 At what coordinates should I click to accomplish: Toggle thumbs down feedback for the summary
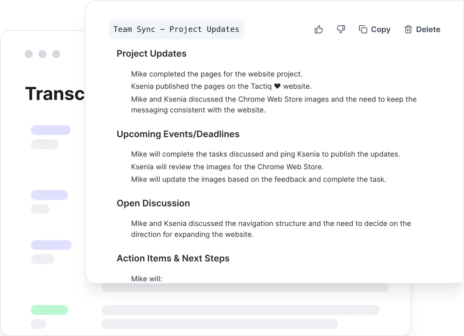pyautogui.click(x=341, y=29)
